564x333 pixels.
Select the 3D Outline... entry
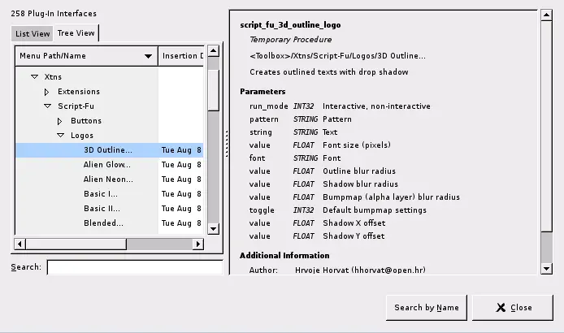click(107, 150)
